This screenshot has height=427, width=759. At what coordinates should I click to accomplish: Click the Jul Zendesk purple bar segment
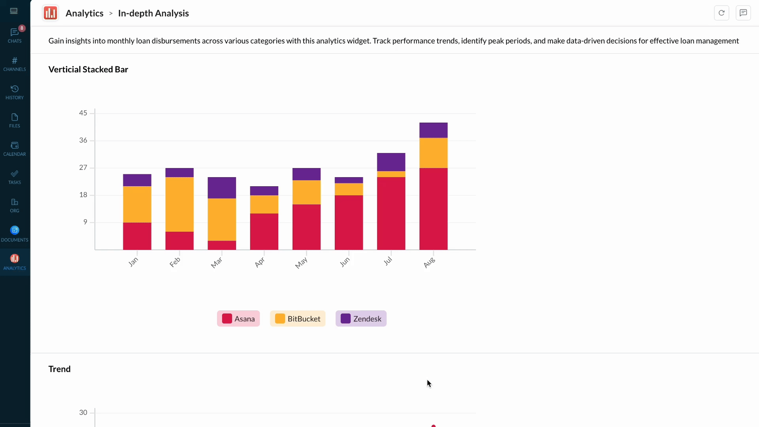pyautogui.click(x=391, y=162)
